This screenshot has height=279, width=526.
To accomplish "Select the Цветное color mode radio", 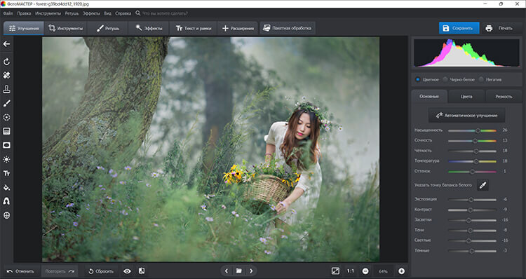I will (418, 79).
